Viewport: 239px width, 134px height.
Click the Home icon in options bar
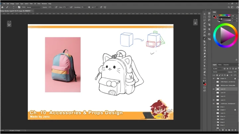tap(2, 7)
